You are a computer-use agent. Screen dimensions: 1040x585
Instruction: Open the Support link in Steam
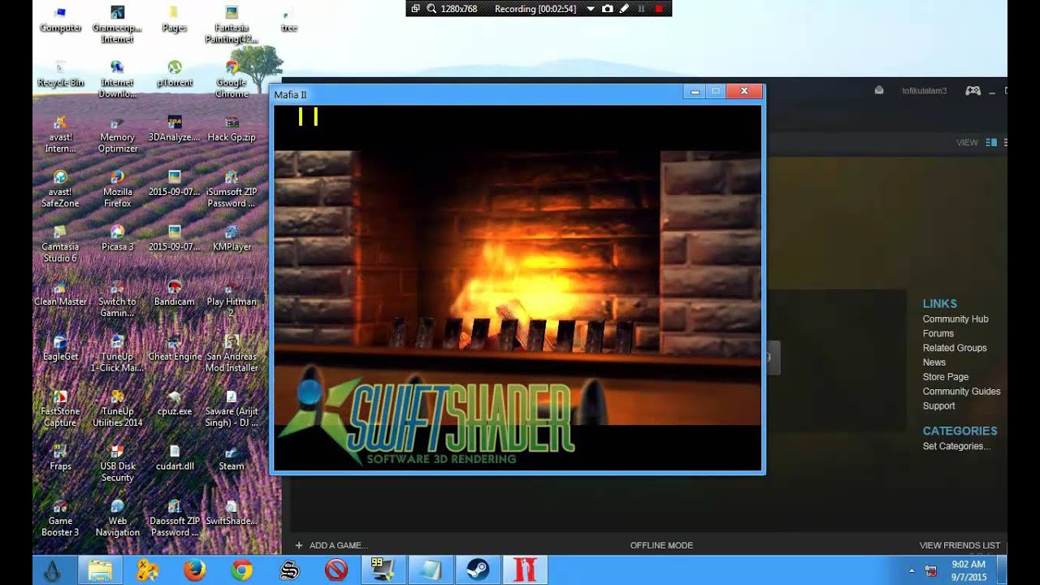(x=939, y=406)
